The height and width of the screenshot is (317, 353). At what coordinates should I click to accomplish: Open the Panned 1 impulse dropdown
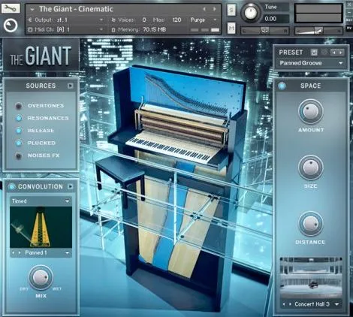point(41,253)
